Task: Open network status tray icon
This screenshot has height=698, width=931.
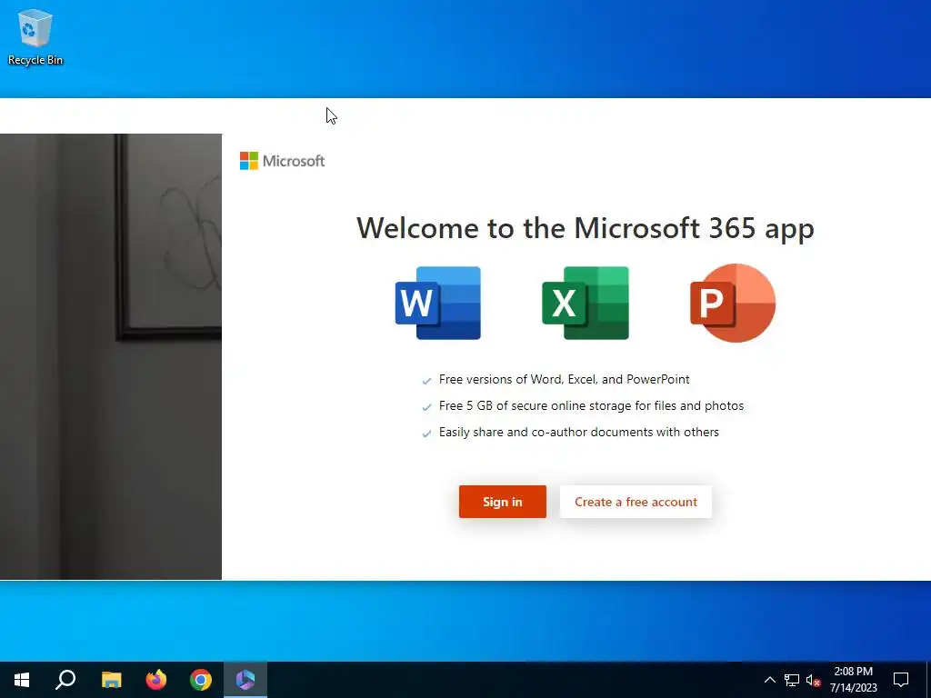Action: click(x=792, y=680)
